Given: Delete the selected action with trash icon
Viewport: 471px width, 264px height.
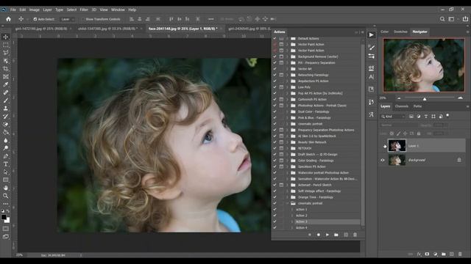Looking at the screenshot, I should click(355, 235).
